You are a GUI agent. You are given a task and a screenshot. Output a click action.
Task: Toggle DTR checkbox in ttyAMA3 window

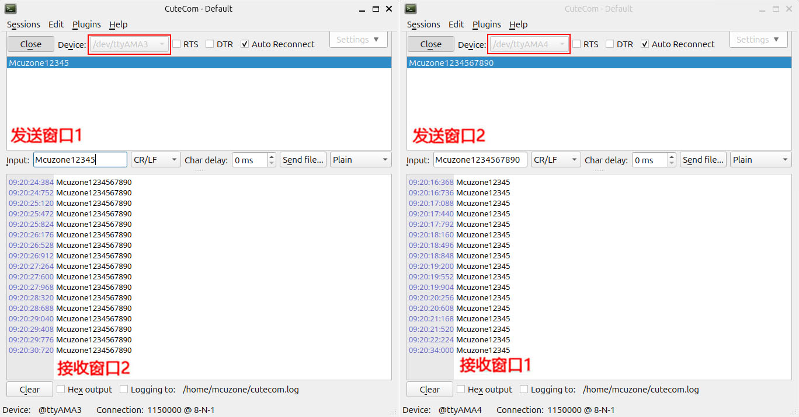coord(210,44)
